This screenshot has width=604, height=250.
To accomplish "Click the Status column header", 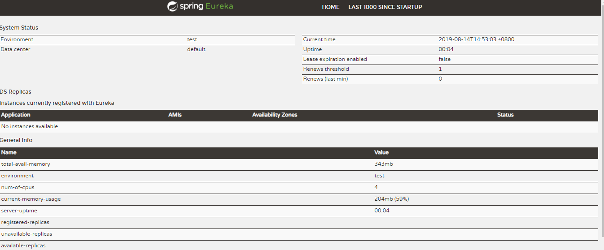I will pos(505,115).
